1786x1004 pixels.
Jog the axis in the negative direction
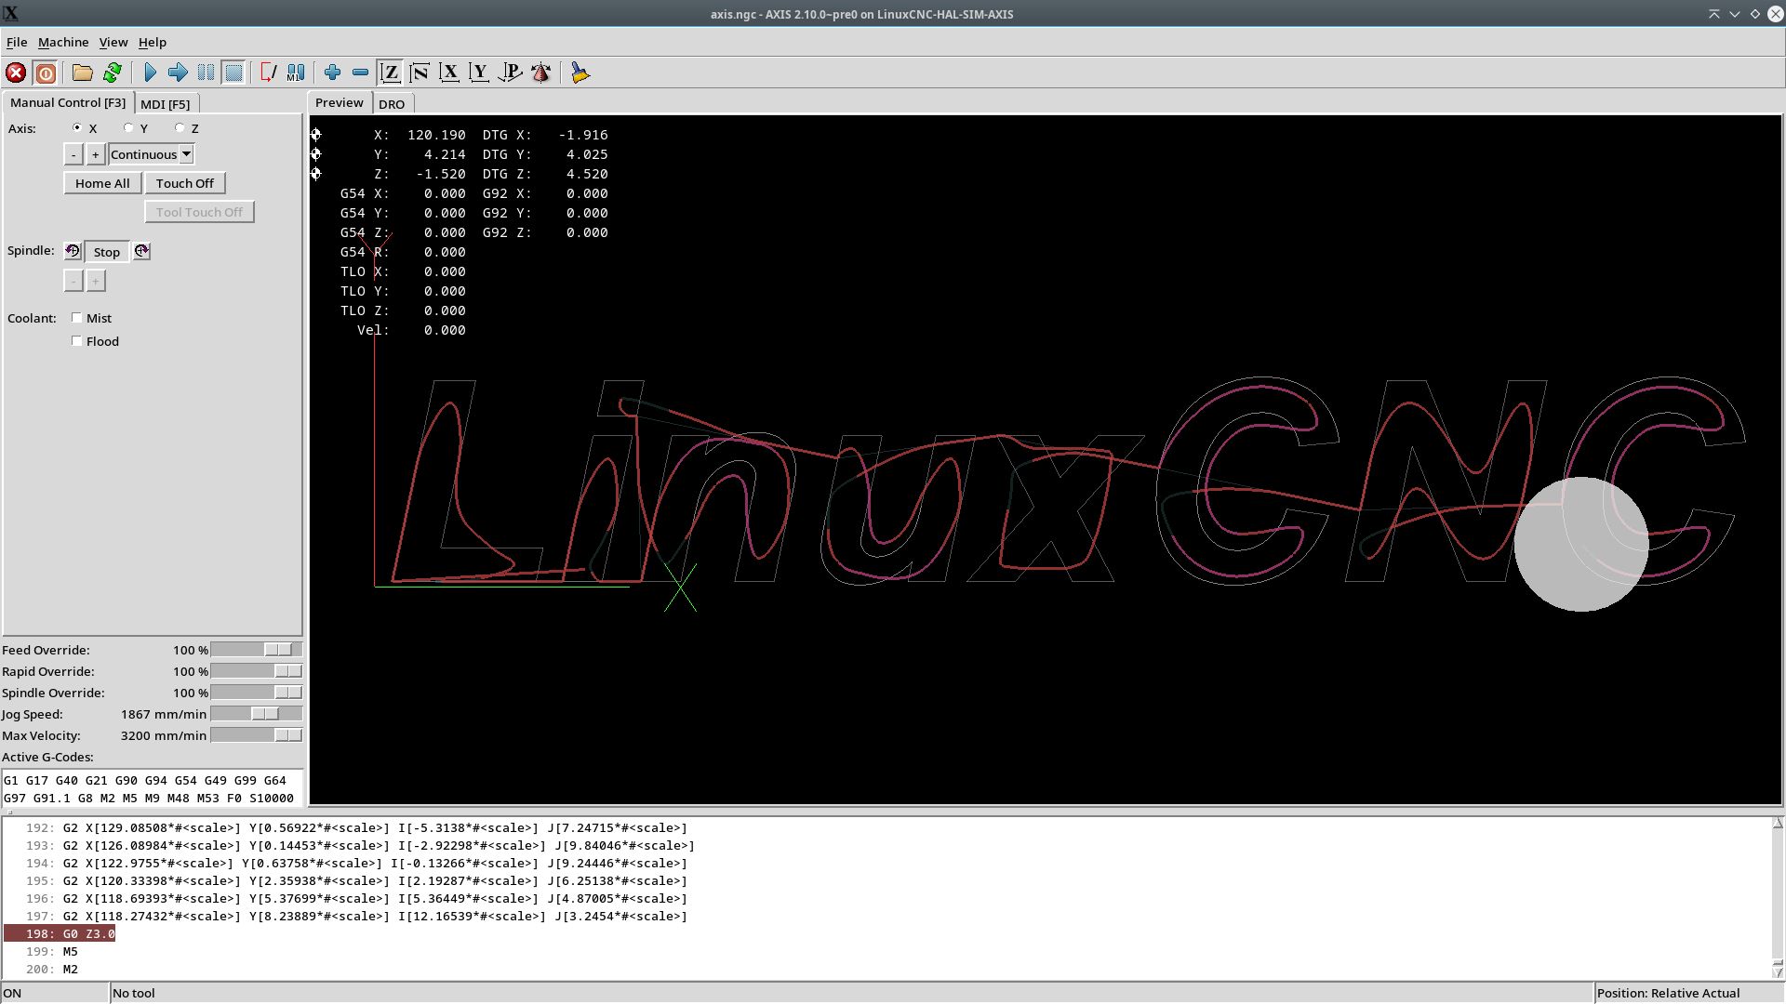tap(73, 154)
